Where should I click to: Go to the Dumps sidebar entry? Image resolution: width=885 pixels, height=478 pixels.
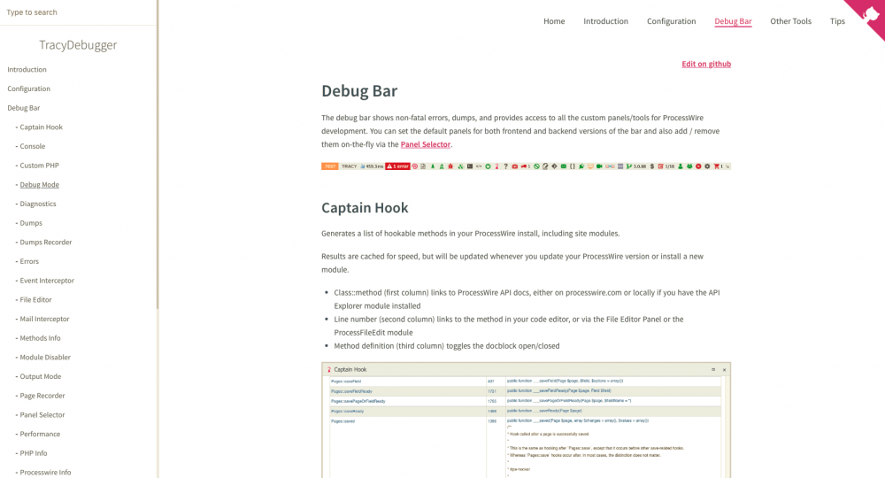tap(31, 223)
